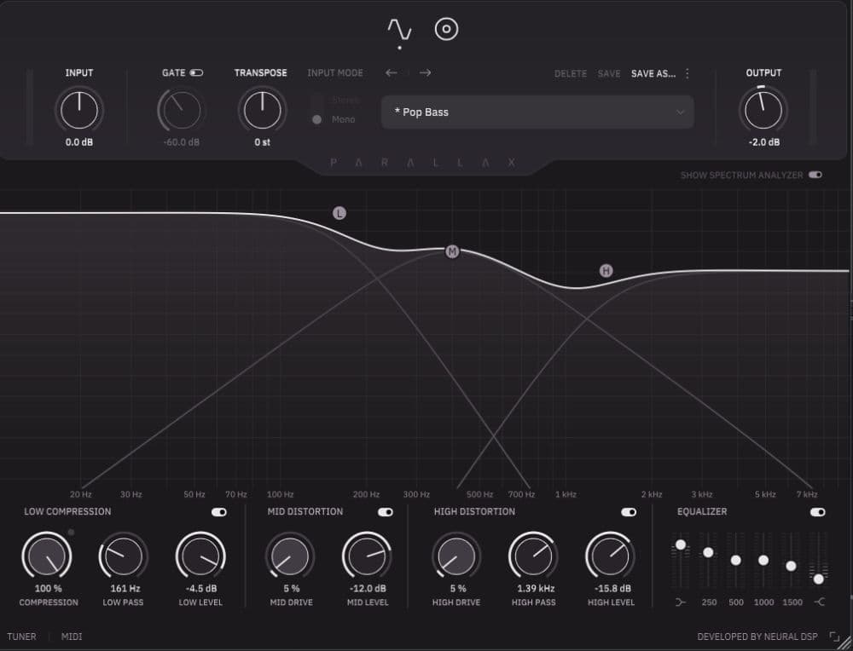Viewport: 853px width, 651px height.
Task: Open the MIDI panel
Action: click(x=71, y=637)
